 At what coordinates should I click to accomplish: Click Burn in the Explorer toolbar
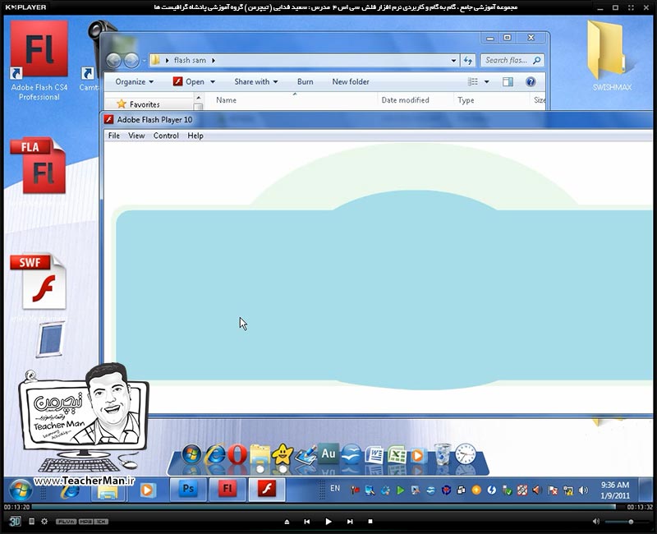click(x=305, y=81)
